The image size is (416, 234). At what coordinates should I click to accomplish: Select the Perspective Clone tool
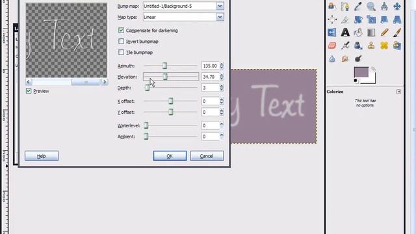tap(397, 45)
